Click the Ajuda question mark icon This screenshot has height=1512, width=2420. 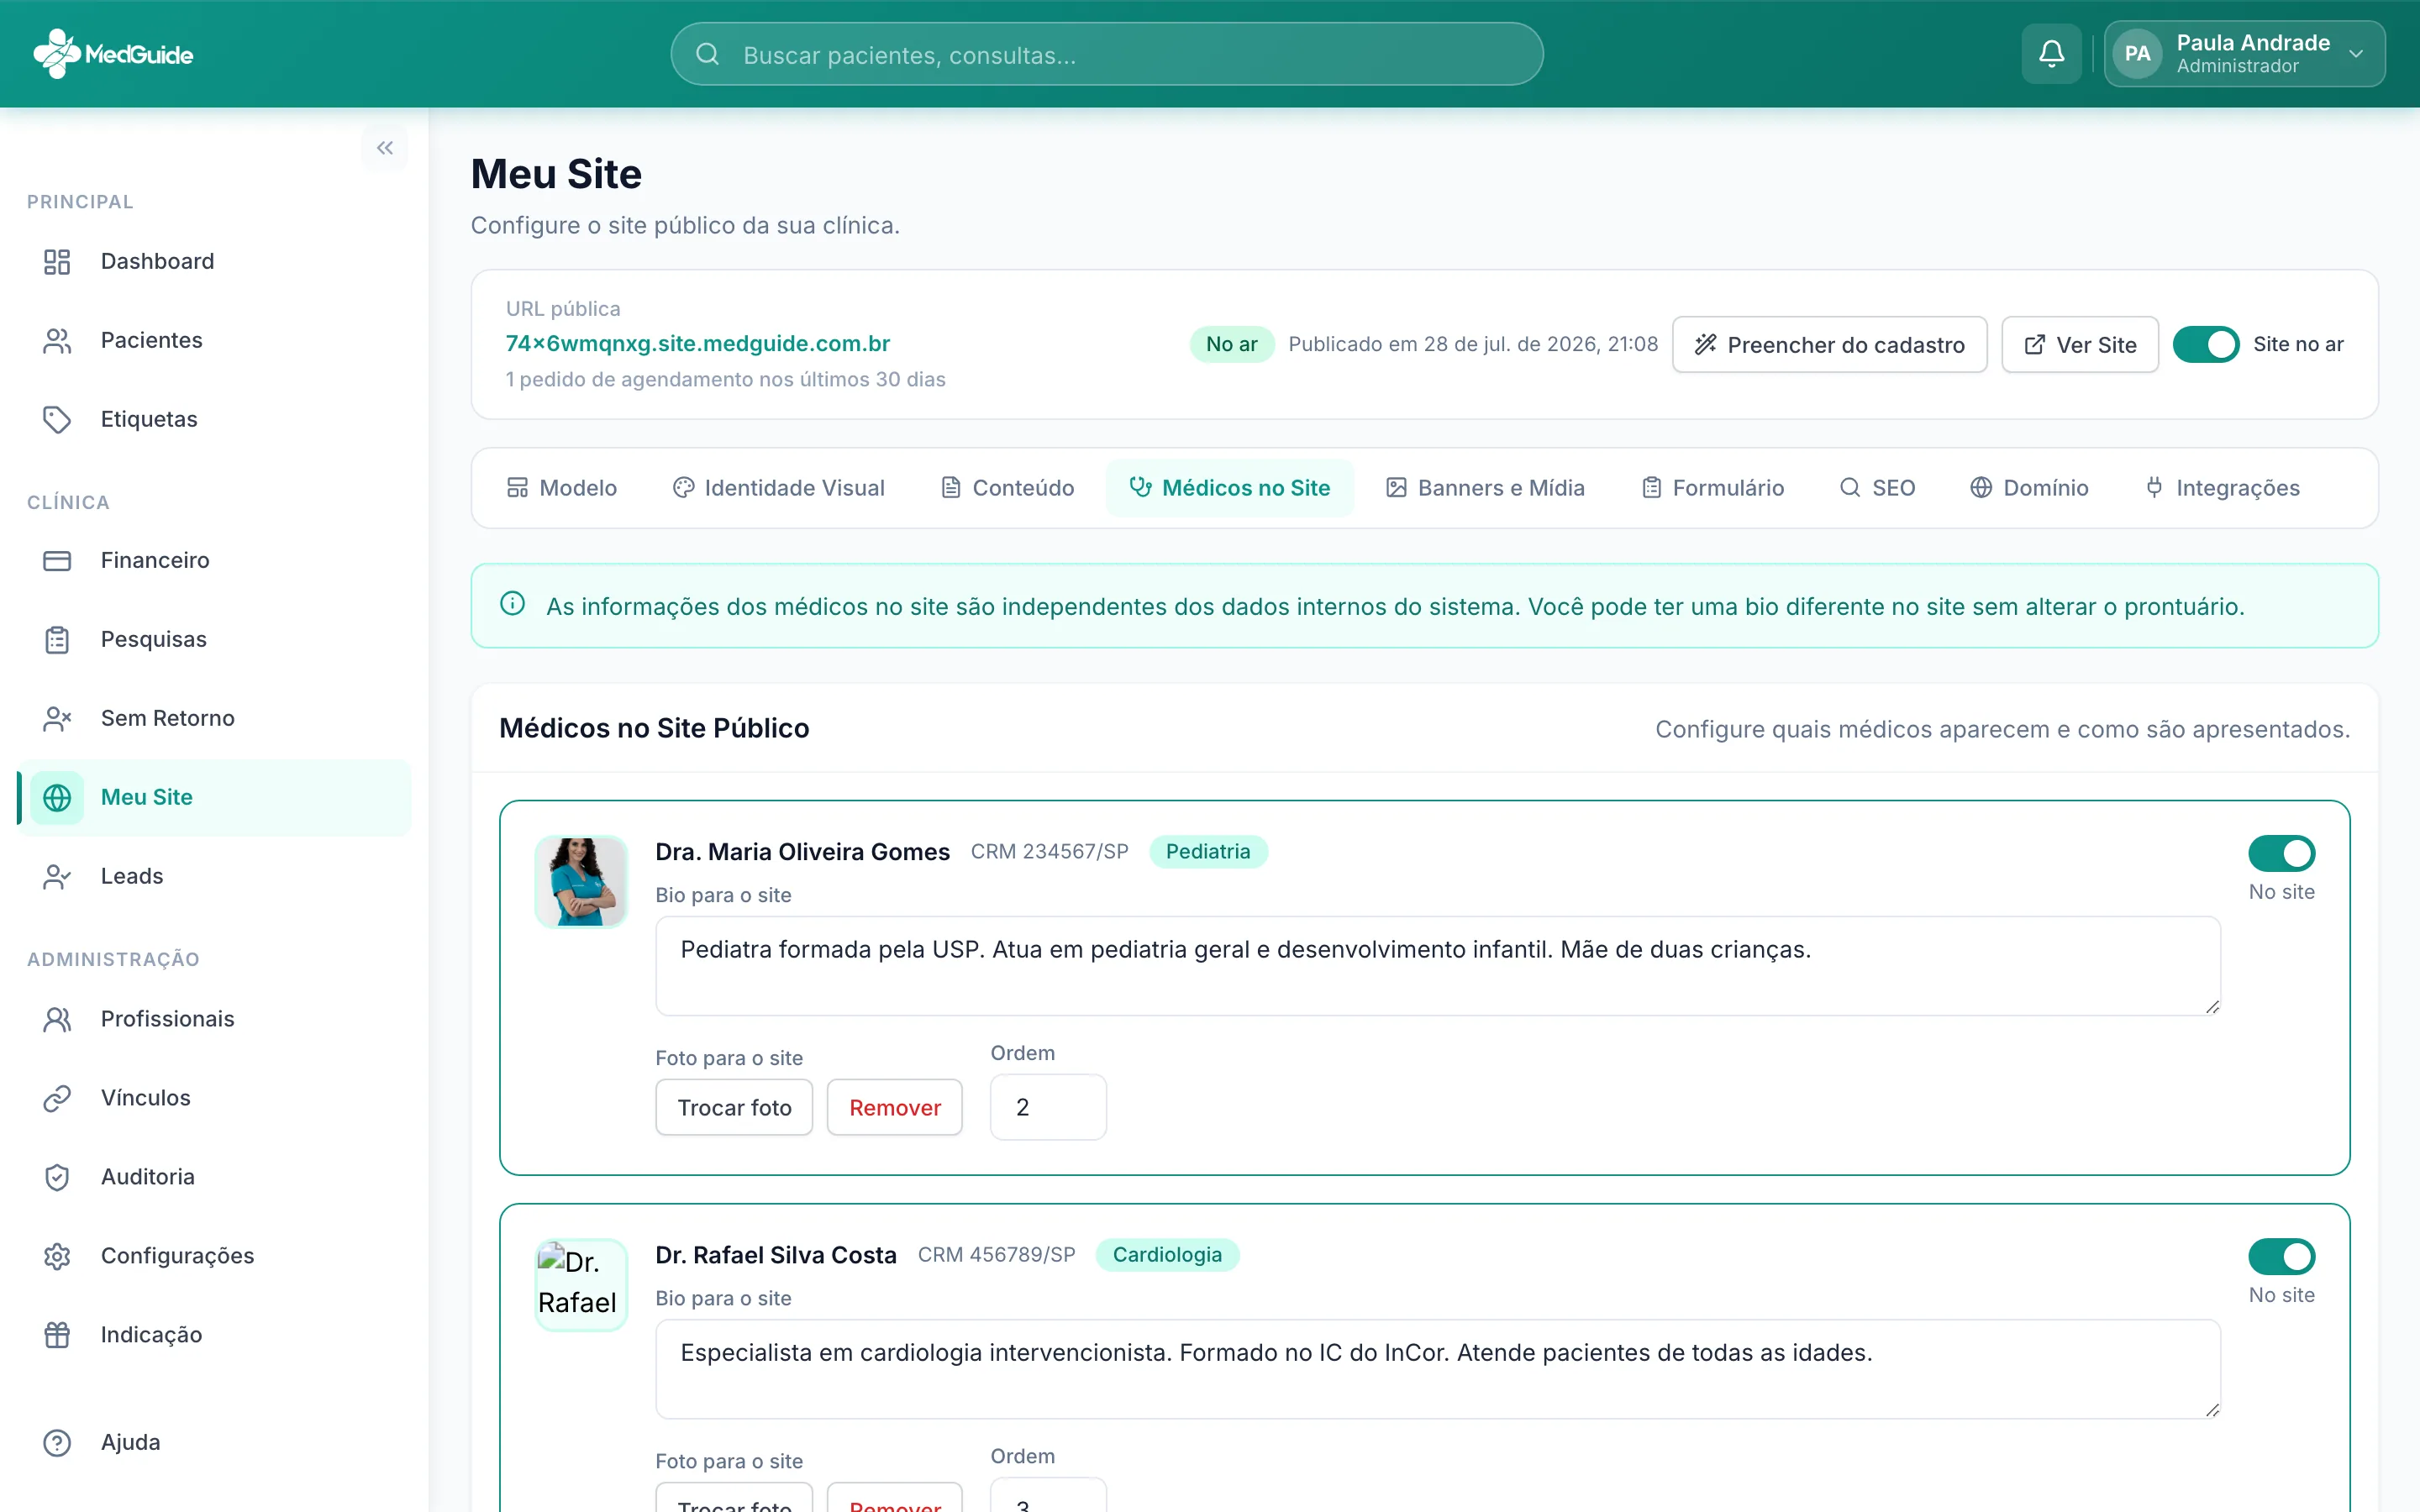tap(57, 1443)
